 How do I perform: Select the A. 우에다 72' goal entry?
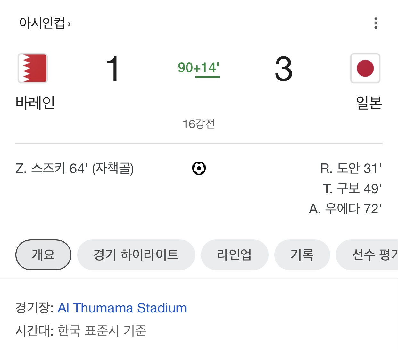coord(345,209)
